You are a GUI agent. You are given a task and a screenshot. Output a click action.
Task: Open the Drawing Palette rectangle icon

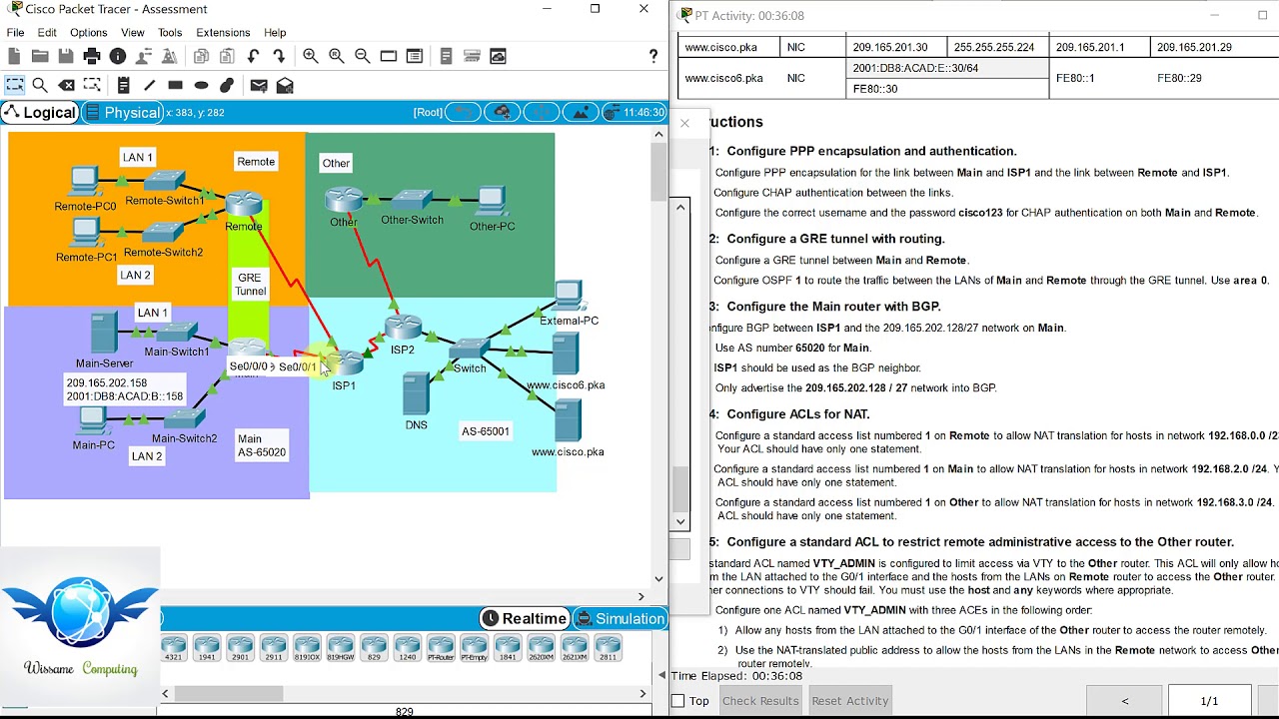389,56
